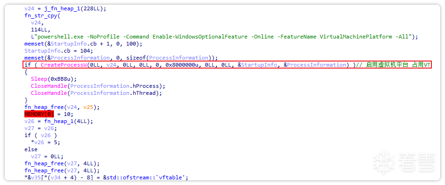Select the 'fn_str_cpy(' call line
Viewport: 445px width, 185px height.
tap(42, 15)
